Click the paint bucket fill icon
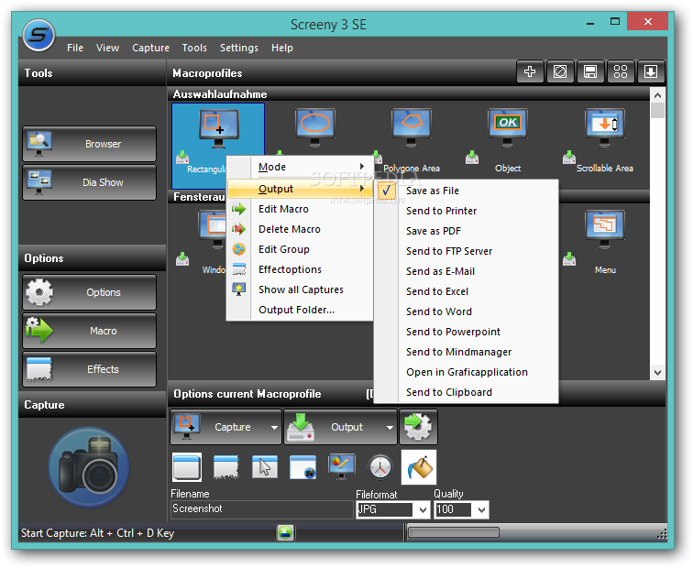The height and width of the screenshot is (568, 693). [419, 467]
